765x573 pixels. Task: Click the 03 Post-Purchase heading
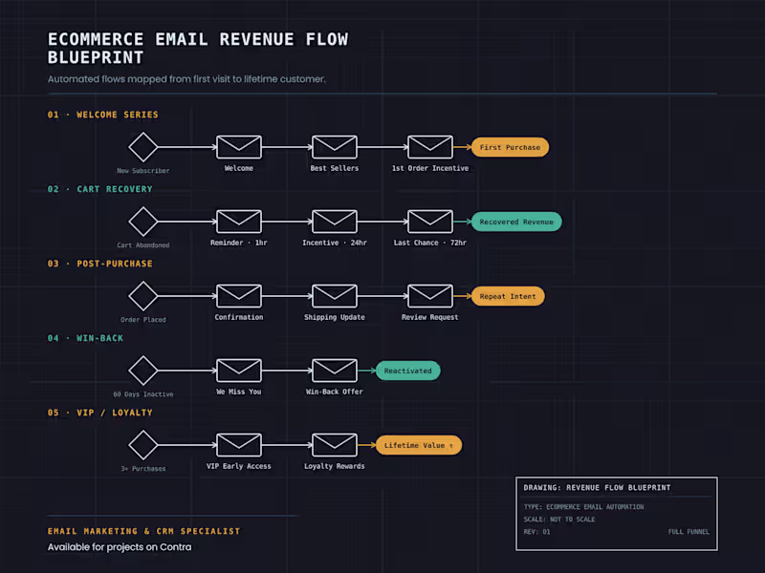pyautogui.click(x=100, y=264)
